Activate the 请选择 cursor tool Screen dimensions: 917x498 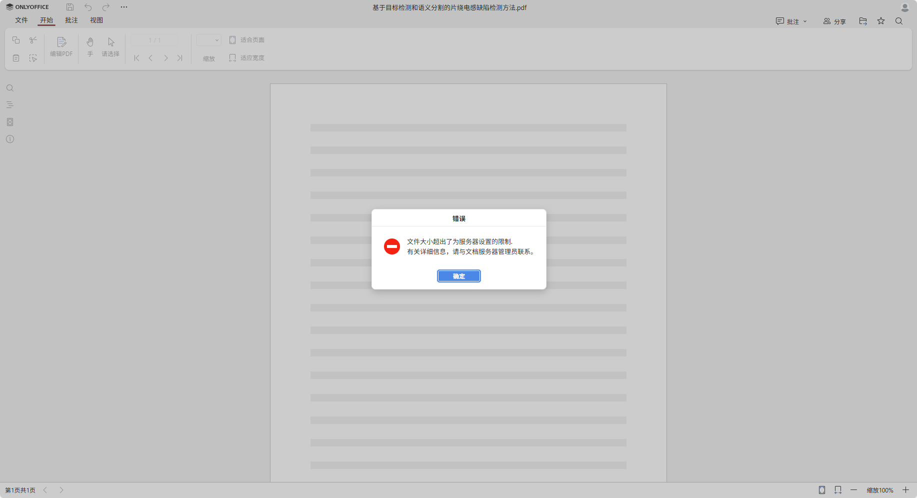pos(110,46)
